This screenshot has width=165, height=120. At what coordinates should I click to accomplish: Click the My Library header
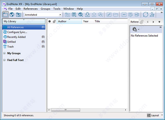click(x=24, y=21)
